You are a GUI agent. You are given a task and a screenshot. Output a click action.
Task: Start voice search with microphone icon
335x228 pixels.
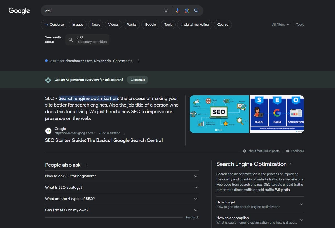[x=178, y=11]
